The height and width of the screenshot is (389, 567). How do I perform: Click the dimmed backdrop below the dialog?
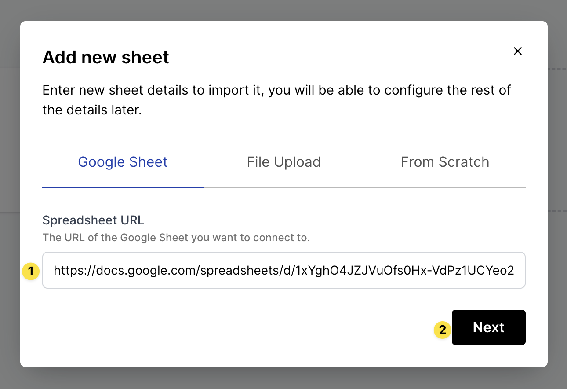(x=283, y=378)
